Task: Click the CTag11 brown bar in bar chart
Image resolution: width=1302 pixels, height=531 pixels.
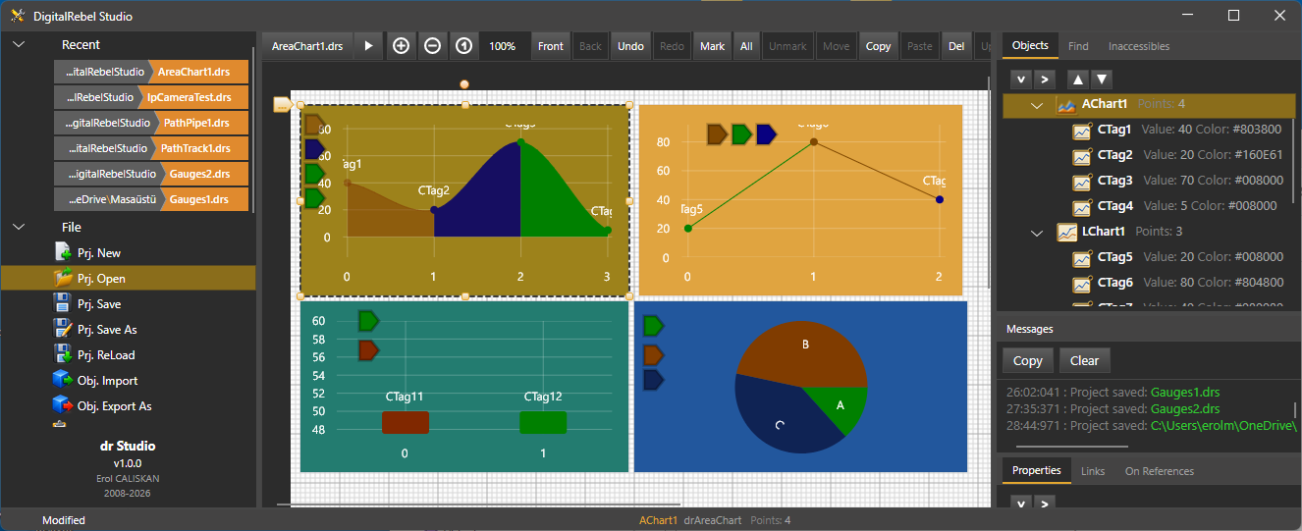Action: click(x=405, y=422)
